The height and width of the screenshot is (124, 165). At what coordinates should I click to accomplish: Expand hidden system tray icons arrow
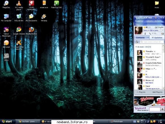point(146,121)
